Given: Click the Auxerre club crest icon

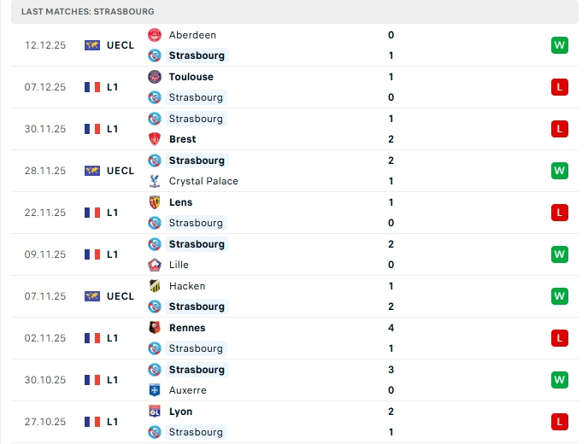Looking at the screenshot, I should point(155,390).
